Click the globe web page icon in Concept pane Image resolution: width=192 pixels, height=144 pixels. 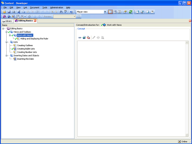tap(84, 37)
